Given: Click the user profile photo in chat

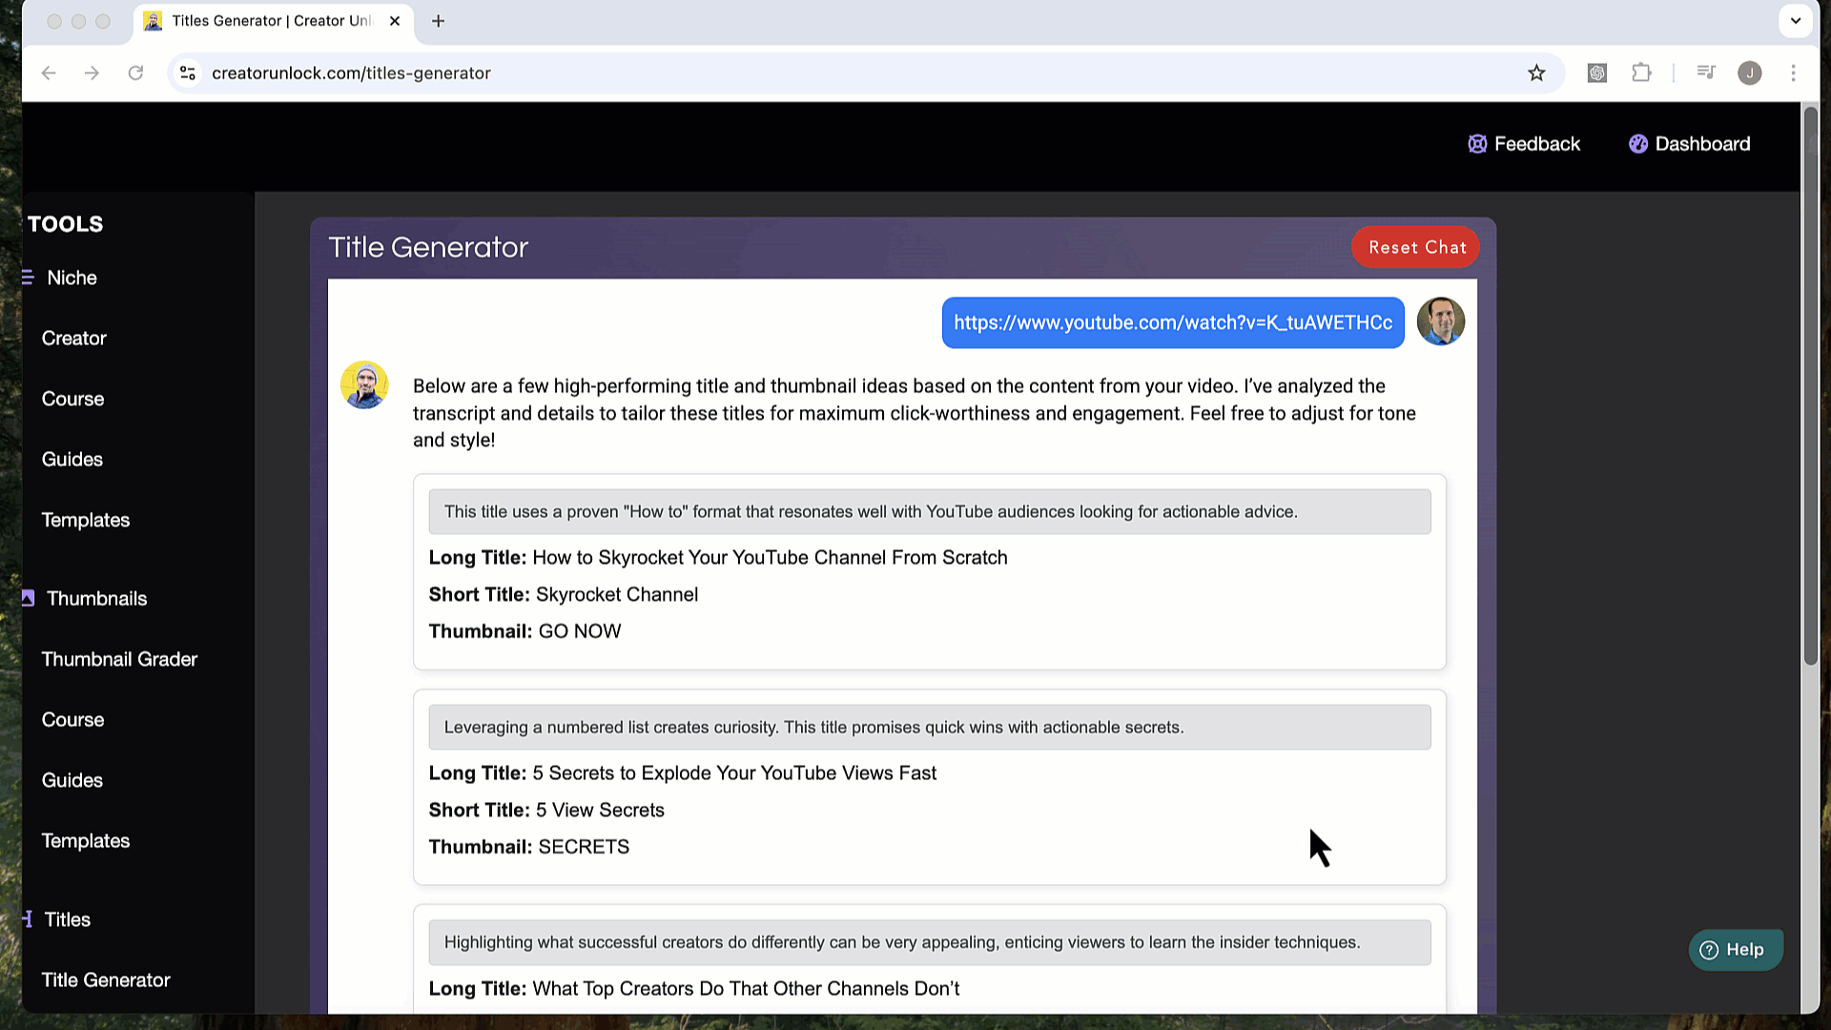Looking at the screenshot, I should pyautogui.click(x=1441, y=321).
